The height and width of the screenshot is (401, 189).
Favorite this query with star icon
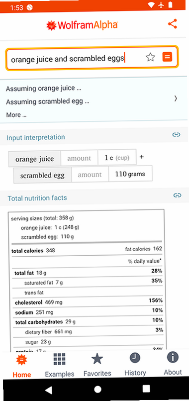tap(150, 57)
